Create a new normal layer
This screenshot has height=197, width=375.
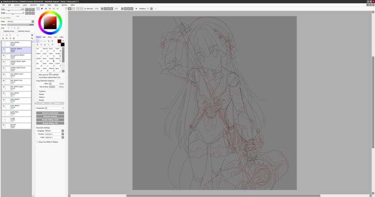click(3, 35)
